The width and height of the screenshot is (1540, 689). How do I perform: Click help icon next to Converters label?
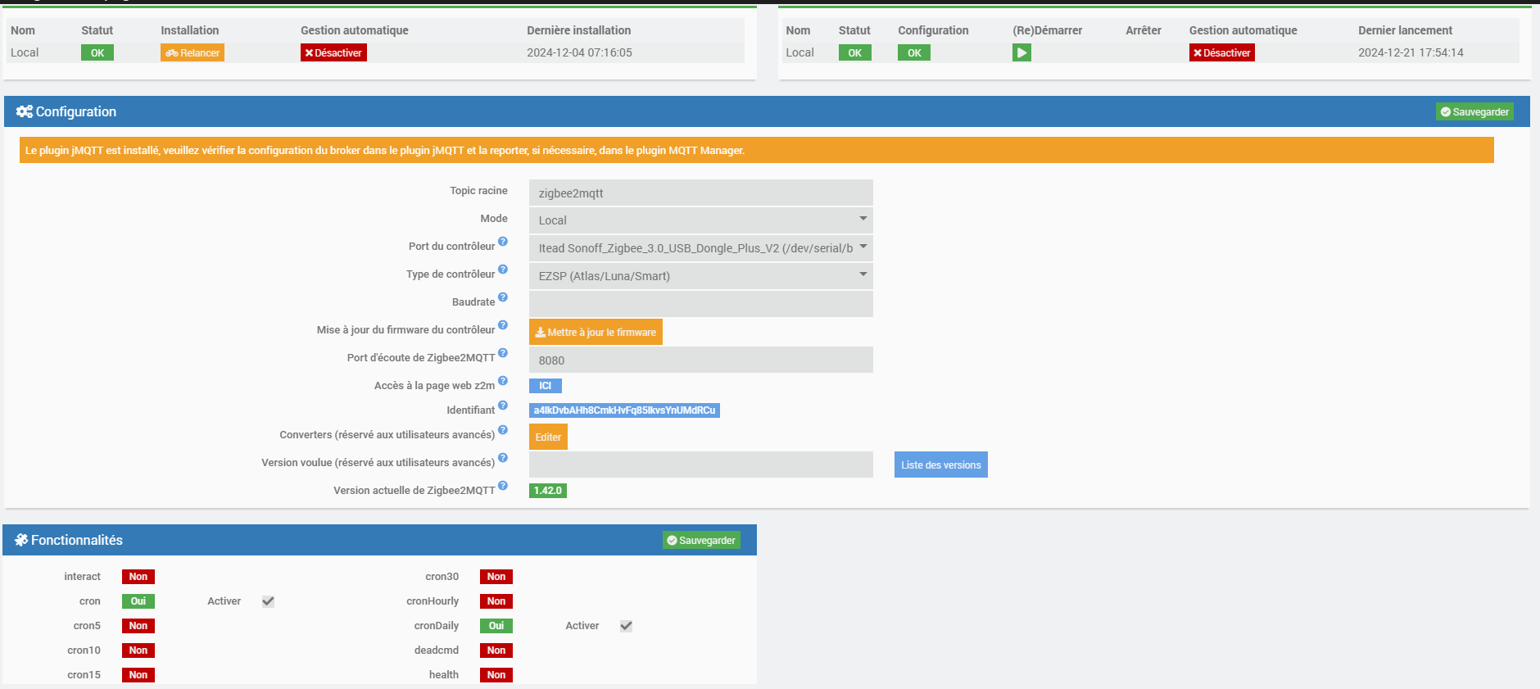click(x=503, y=430)
